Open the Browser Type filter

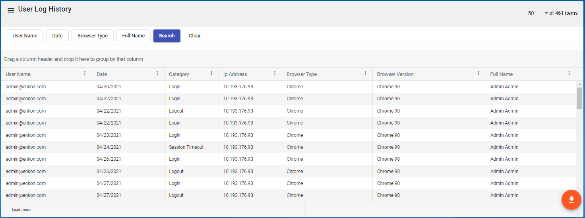tap(93, 36)
